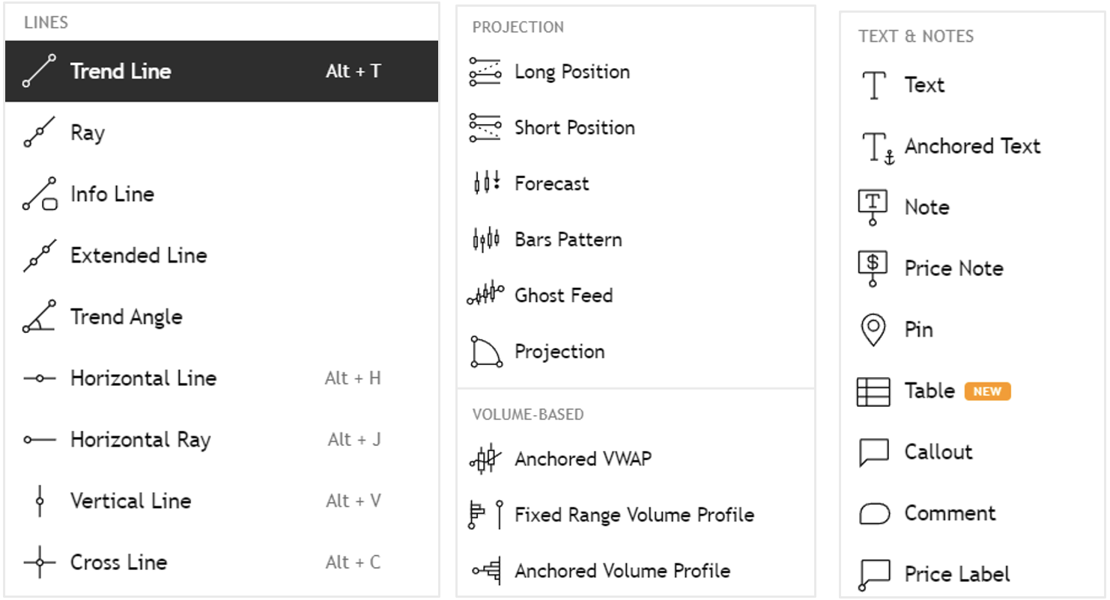The width and height of the screenshot is (1110, 600).
Task: Pick the Ray drawing tool icon
Action: pos(39,132)
